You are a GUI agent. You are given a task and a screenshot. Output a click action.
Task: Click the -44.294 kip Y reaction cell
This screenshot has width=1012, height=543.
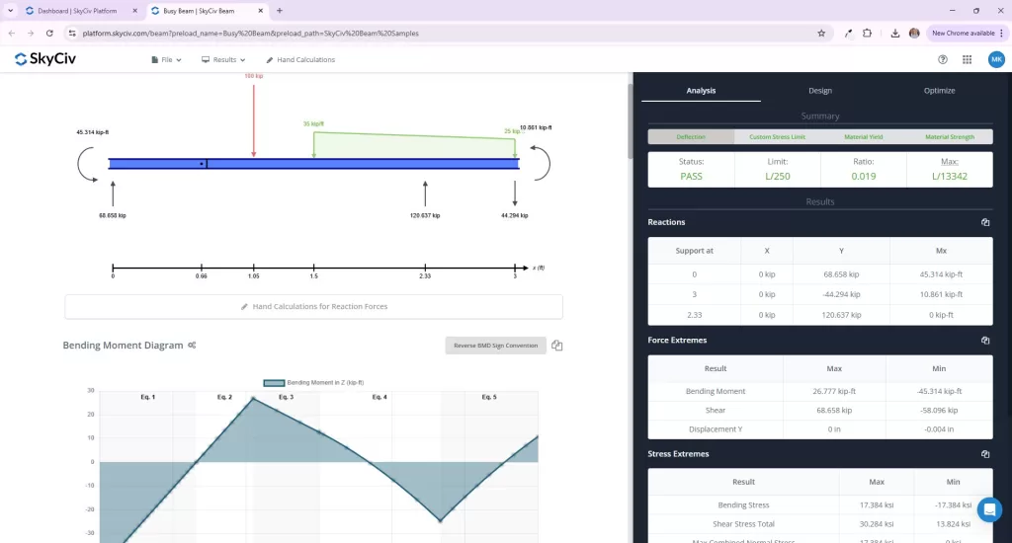click(841, 294)
